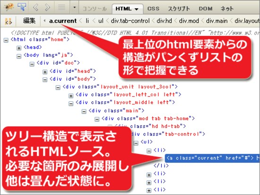Select the highlighted a class="current" row
This screenshot has width=260, height=195.
[212, 158]
